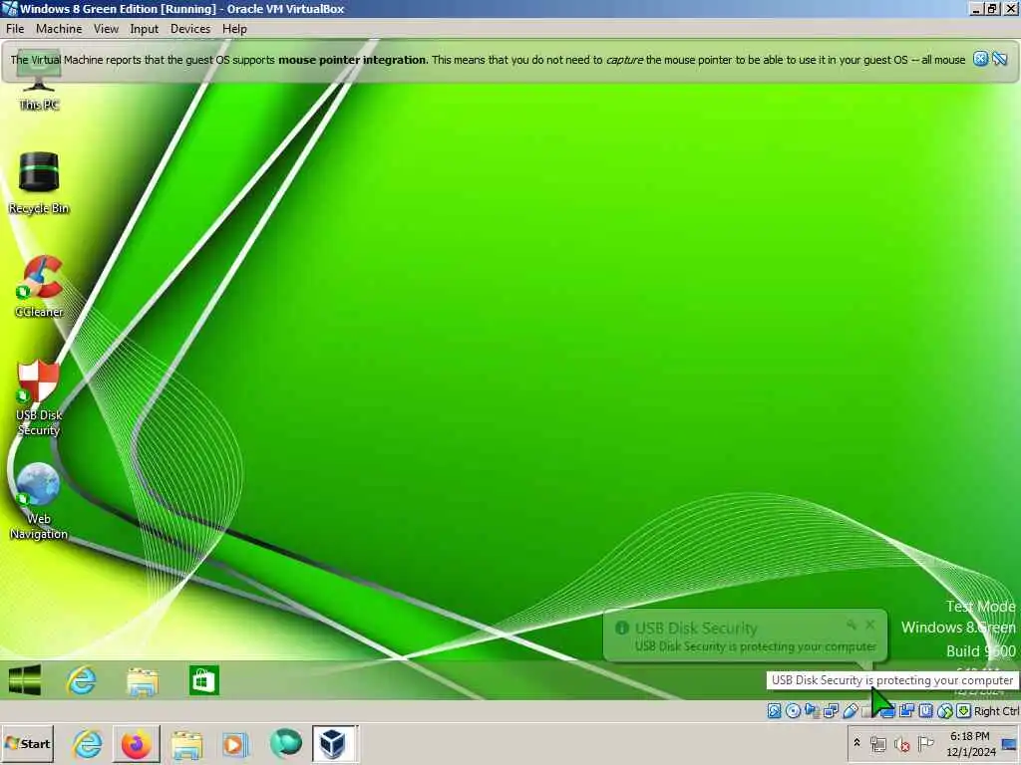Click the display settings status icon
Image resolution: width=1021 pixels, height=765 pixels.
coord(887,711)
